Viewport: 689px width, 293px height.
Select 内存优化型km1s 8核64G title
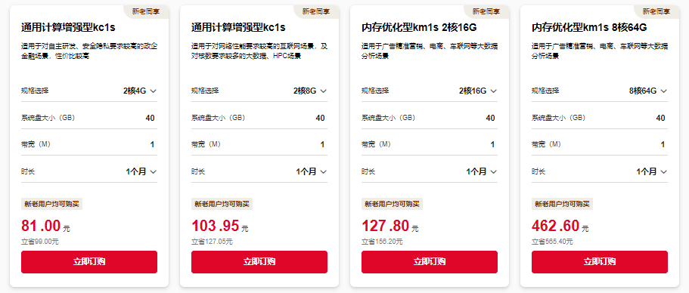[x=589, y=28]
